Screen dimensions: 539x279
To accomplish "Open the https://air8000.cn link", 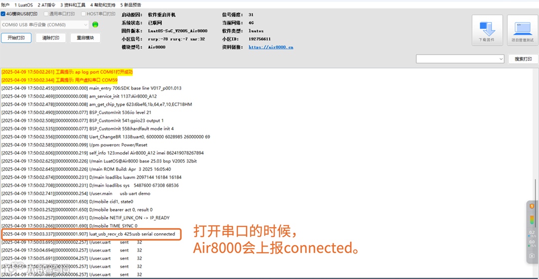I will pos(271,47).
